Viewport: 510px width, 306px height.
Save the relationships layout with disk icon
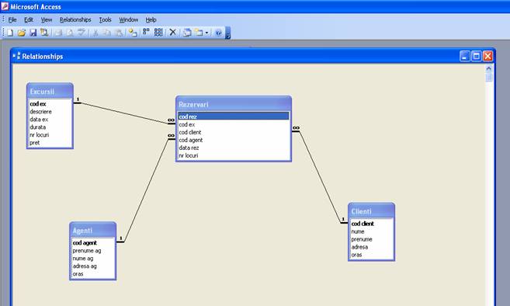pos(33,33)
